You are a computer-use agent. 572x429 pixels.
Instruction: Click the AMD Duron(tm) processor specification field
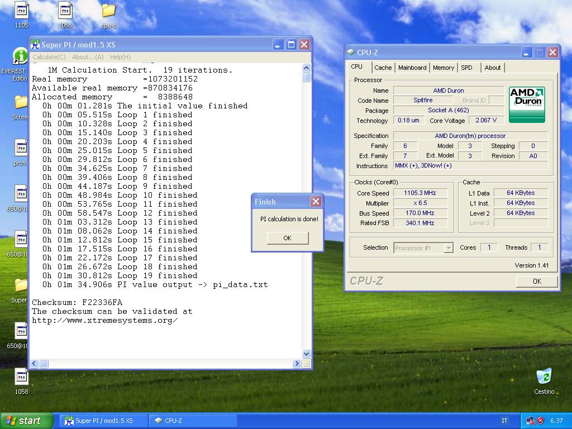pos(470,136)
